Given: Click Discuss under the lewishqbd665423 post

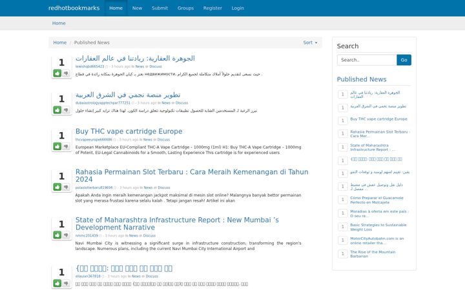Looking at the screenshot, I should [156, 66].
